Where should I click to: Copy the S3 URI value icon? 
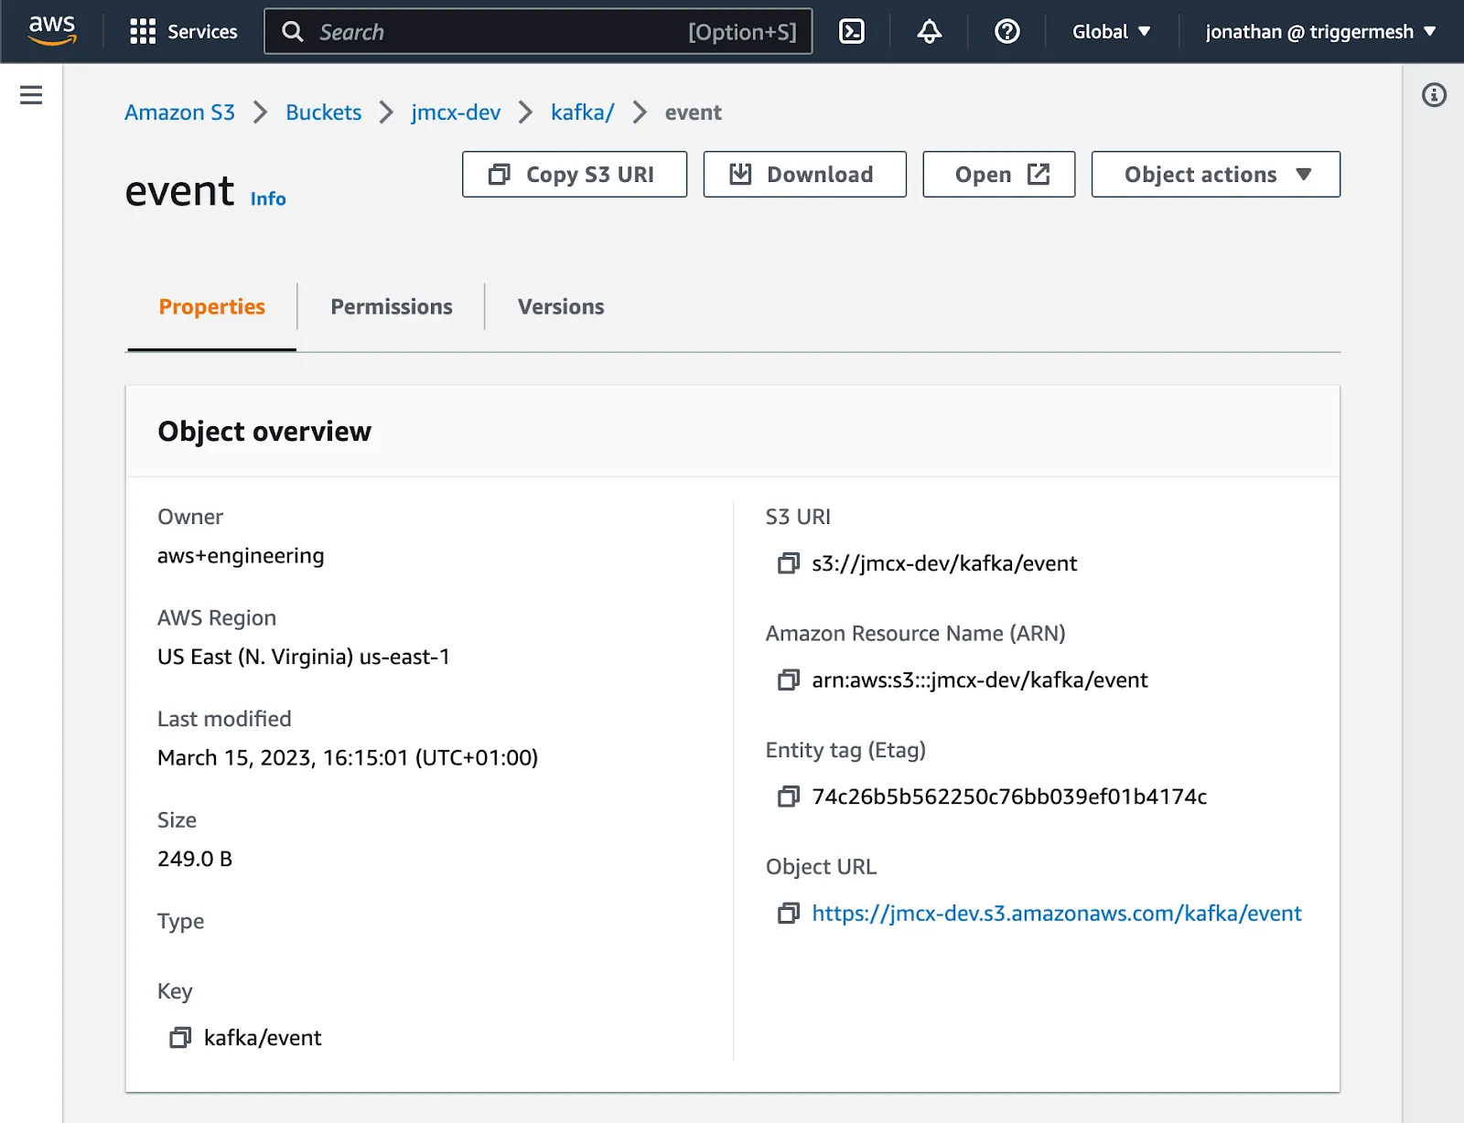788,563
